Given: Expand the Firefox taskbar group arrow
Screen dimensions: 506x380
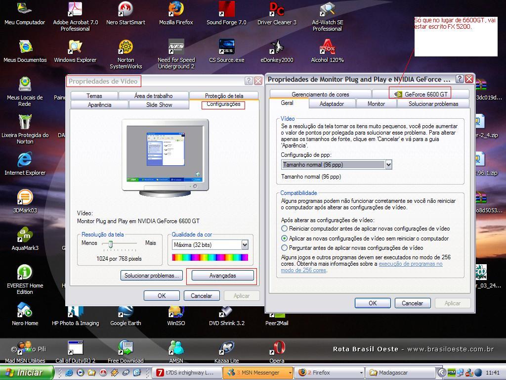Looking at the screenshot, I should (361, 373).
